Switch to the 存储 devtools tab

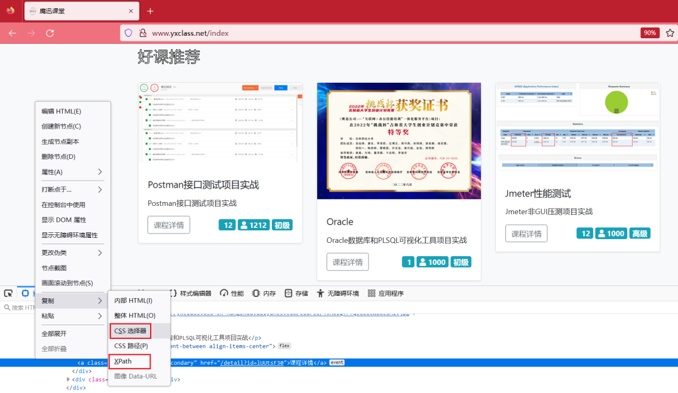coord(296,294)
